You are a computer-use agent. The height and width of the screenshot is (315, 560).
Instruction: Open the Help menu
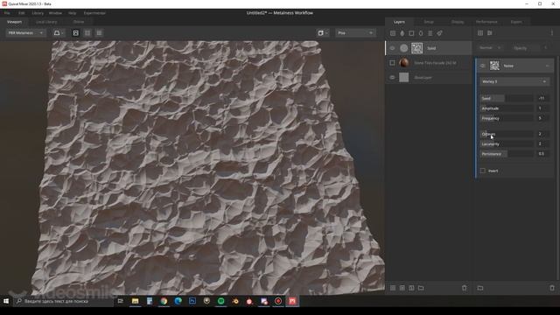pos(72,13)
